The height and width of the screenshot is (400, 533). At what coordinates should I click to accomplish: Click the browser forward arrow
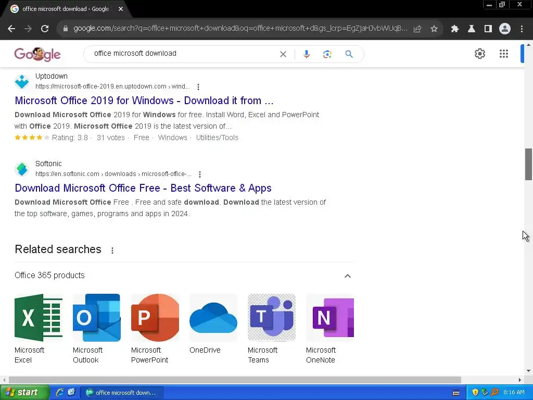[28, 29]
